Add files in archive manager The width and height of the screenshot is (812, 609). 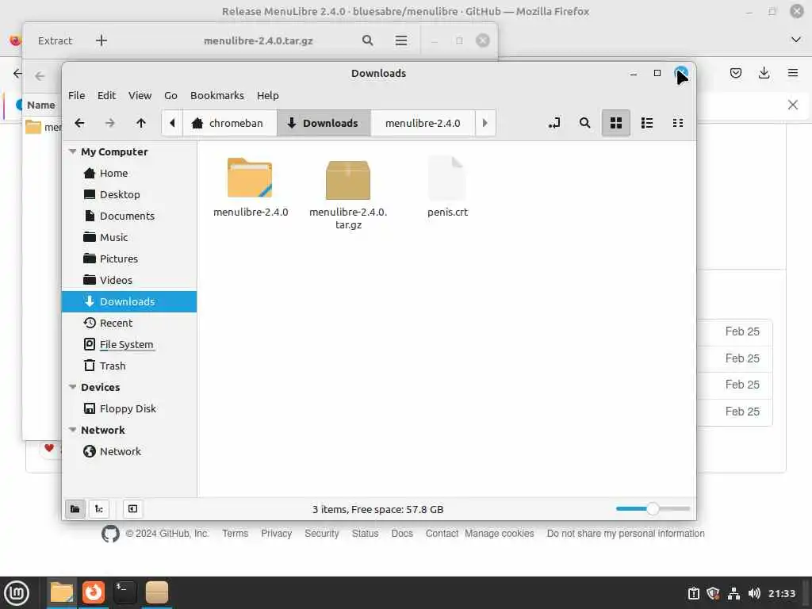[x=101, y=40]
